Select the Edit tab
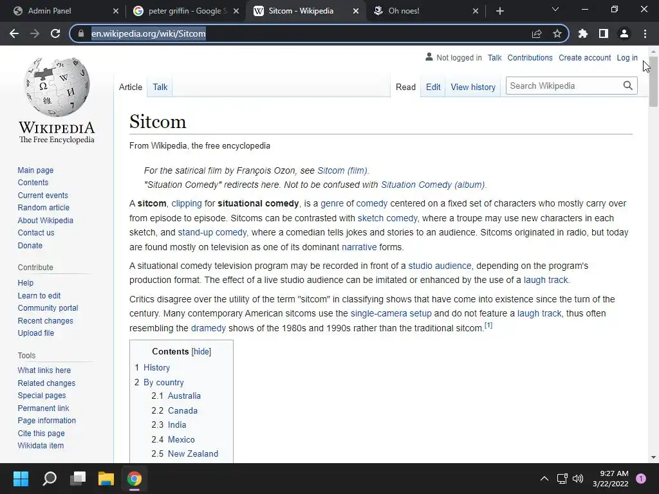This screenshot has width=659, height=494. pyautogui.click(x=433, y=87)
